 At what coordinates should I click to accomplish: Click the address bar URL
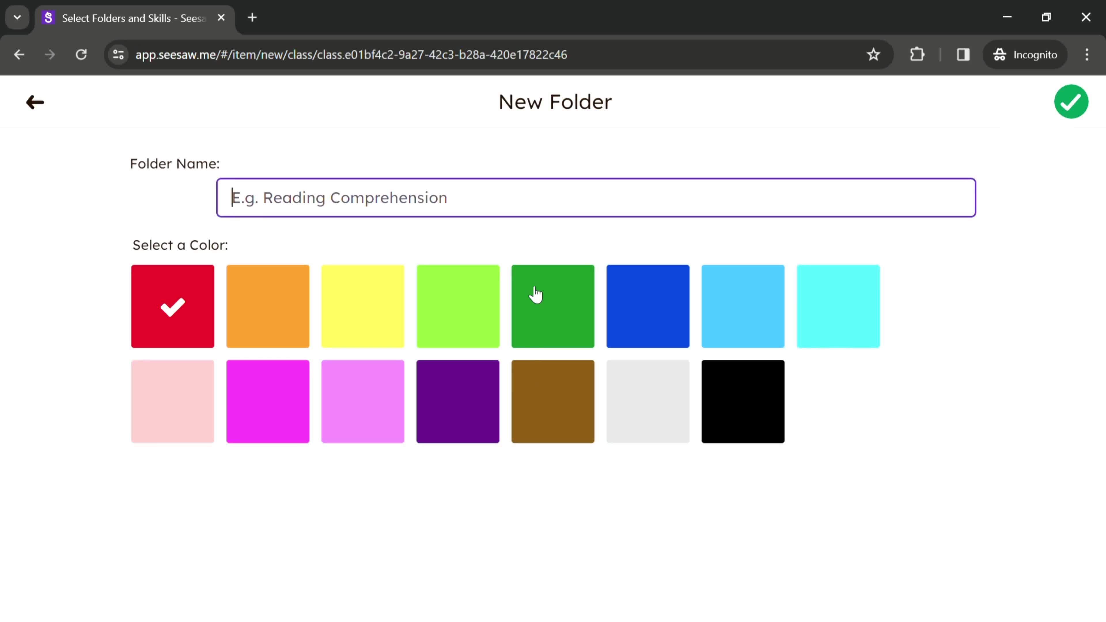pos(351,54)
